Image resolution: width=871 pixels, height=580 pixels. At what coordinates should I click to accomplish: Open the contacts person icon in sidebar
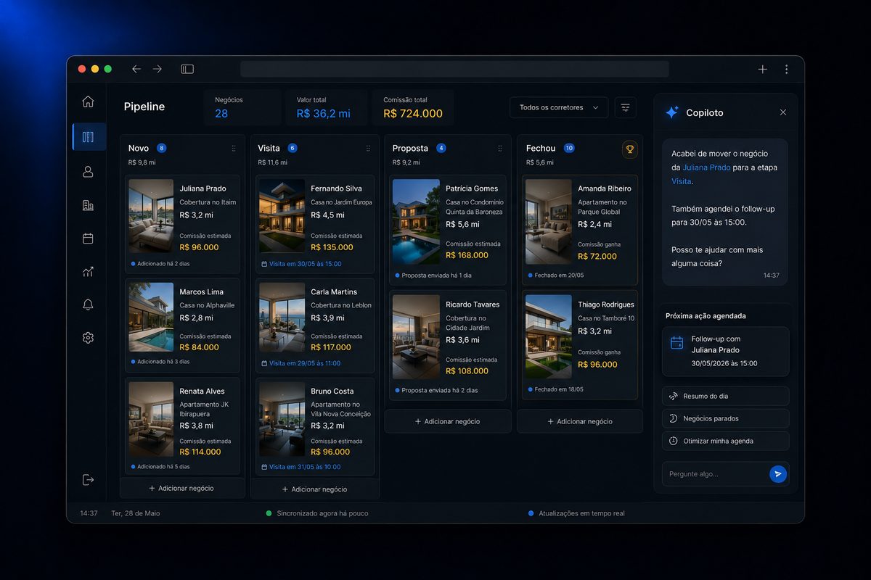coord(88,172)
